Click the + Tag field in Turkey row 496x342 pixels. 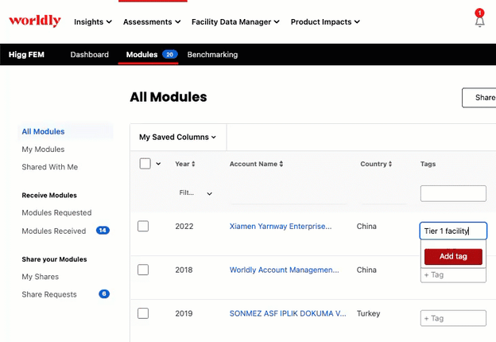(x=453, y=318)
